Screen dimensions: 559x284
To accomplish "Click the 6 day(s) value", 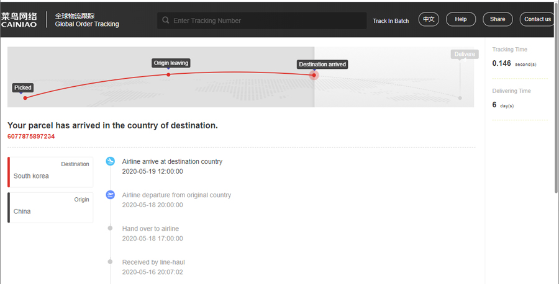I will point(502,105).
